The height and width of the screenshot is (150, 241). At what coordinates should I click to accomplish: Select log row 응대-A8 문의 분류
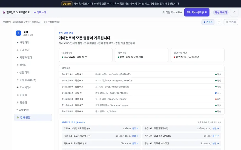pos(142,112)
